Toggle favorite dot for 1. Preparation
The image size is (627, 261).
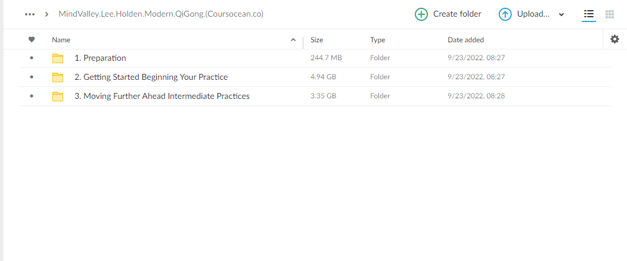(32, 58)
